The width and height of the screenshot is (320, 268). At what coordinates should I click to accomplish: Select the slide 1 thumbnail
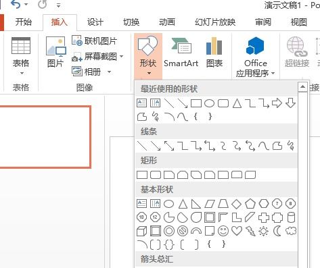[x=45, y=137]
